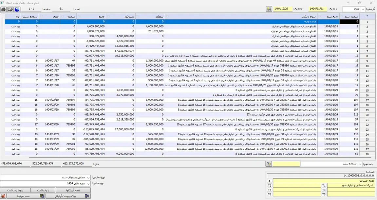Click the همه آرتیکلها button
377x200 pixels.
(73, 190)
